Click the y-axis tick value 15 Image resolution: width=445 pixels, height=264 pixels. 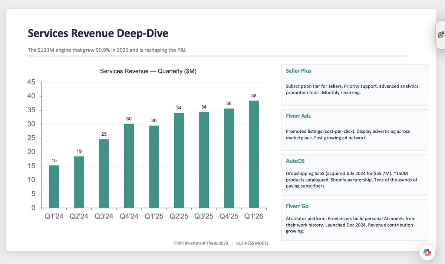pos(32,166)
